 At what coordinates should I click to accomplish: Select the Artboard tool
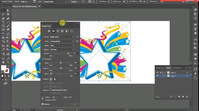[3, 58]
